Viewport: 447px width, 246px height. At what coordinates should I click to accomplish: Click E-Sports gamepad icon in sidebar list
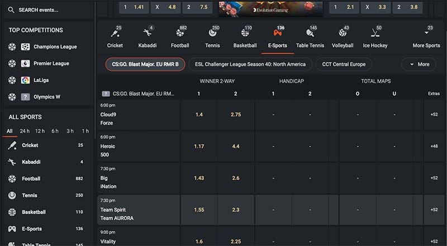[12, 229]
